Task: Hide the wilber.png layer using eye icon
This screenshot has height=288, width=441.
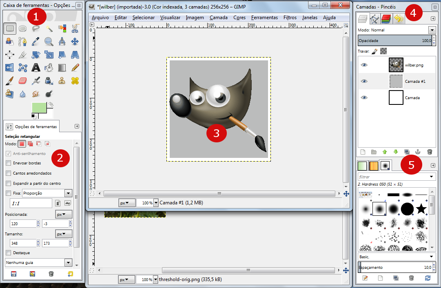Action: 364,64
